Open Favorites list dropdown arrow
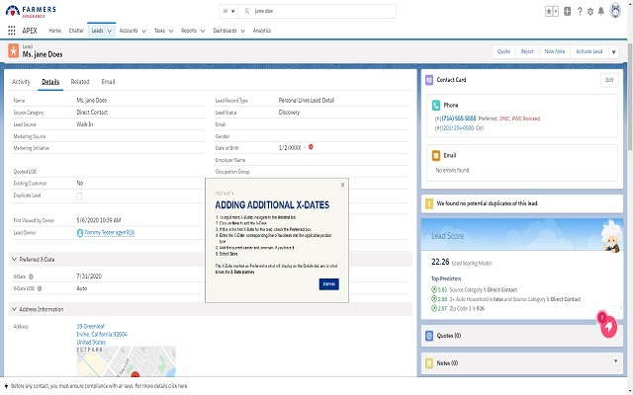Image resolution: width=633 pixels, height=395 pixels. (x=556, y=11)
